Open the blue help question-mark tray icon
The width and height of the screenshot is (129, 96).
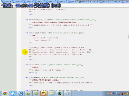(114, 93)
